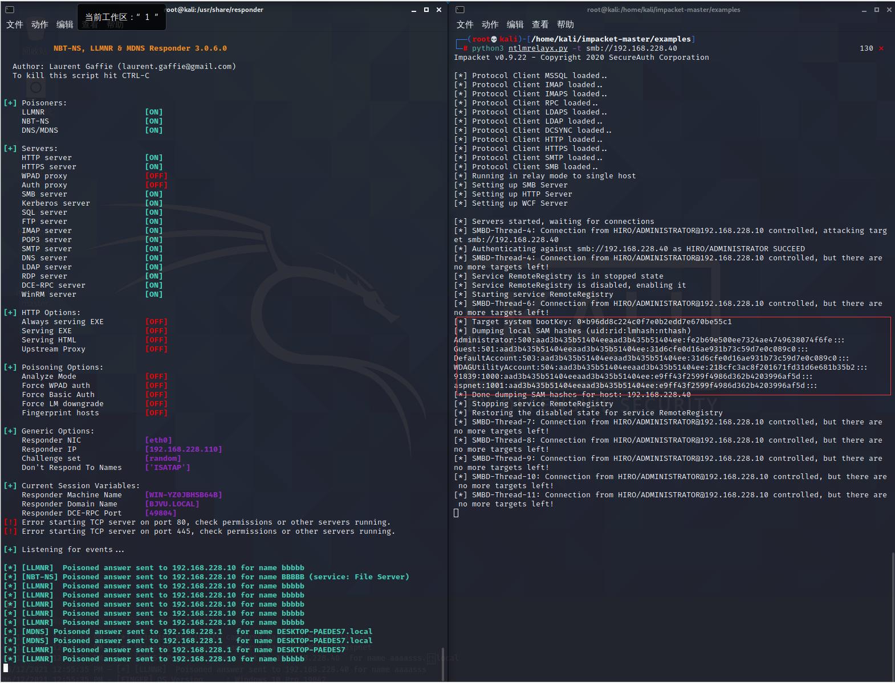
Task: Click the exit code 130 indicator
Action: [x=866, y=48]
